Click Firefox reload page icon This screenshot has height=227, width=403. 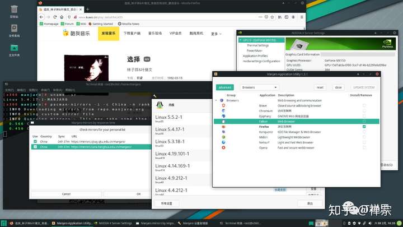point(55,17)
